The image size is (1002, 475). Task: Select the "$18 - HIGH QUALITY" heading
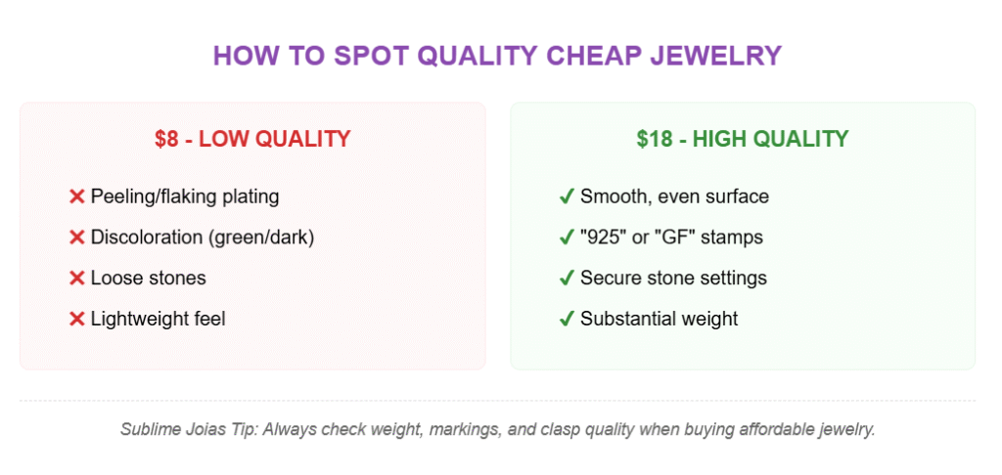click(743, 139)
